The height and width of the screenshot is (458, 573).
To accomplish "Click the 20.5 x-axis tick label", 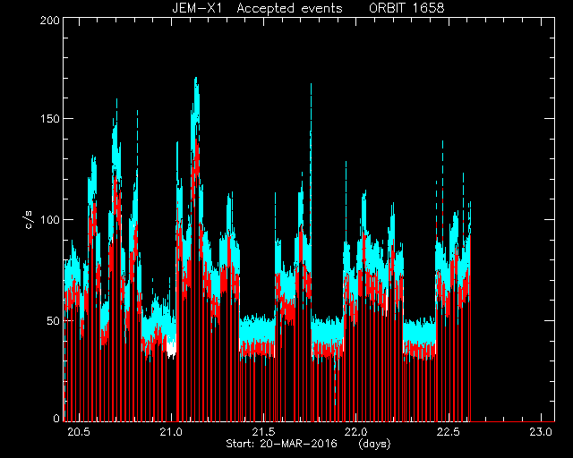I will [x=79, y=432].
